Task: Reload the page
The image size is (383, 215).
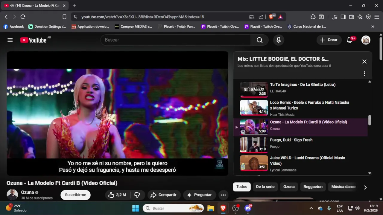Action: 23,17
